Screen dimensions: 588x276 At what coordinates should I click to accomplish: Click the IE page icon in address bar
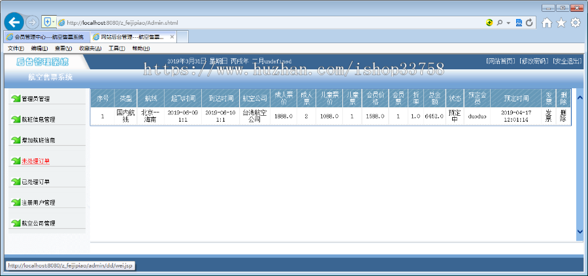point(61,23)
